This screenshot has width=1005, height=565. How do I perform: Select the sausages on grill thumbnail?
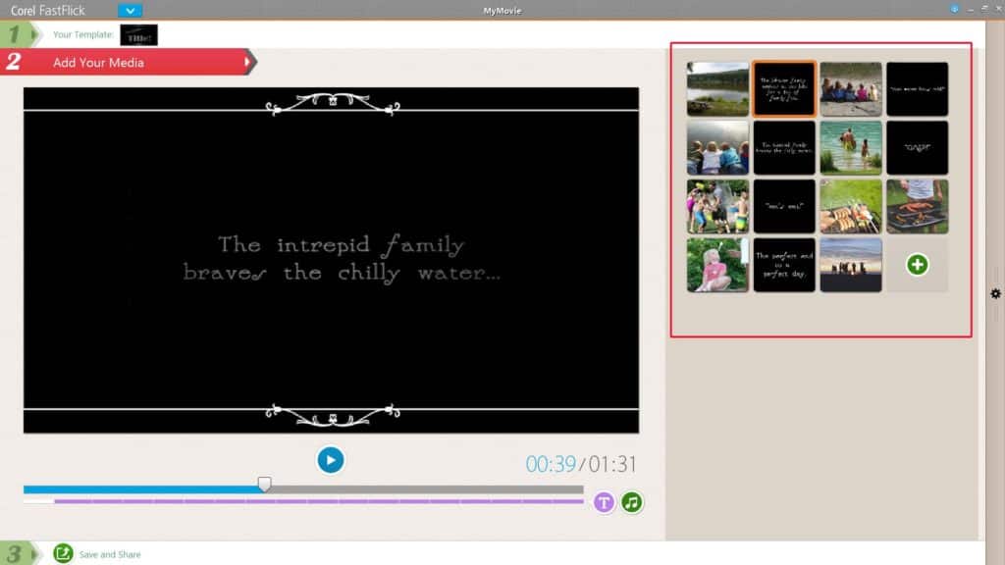click(851, 206)
